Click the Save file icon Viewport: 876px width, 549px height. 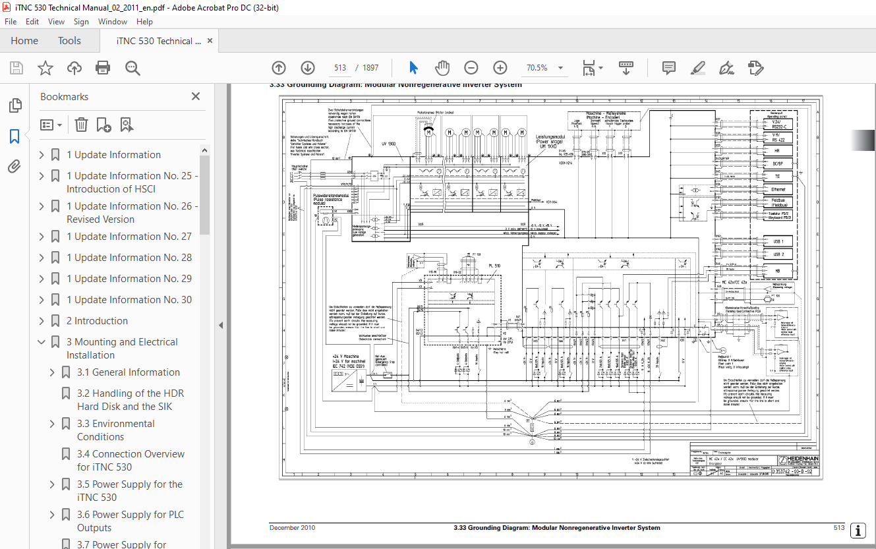(16, 68)
